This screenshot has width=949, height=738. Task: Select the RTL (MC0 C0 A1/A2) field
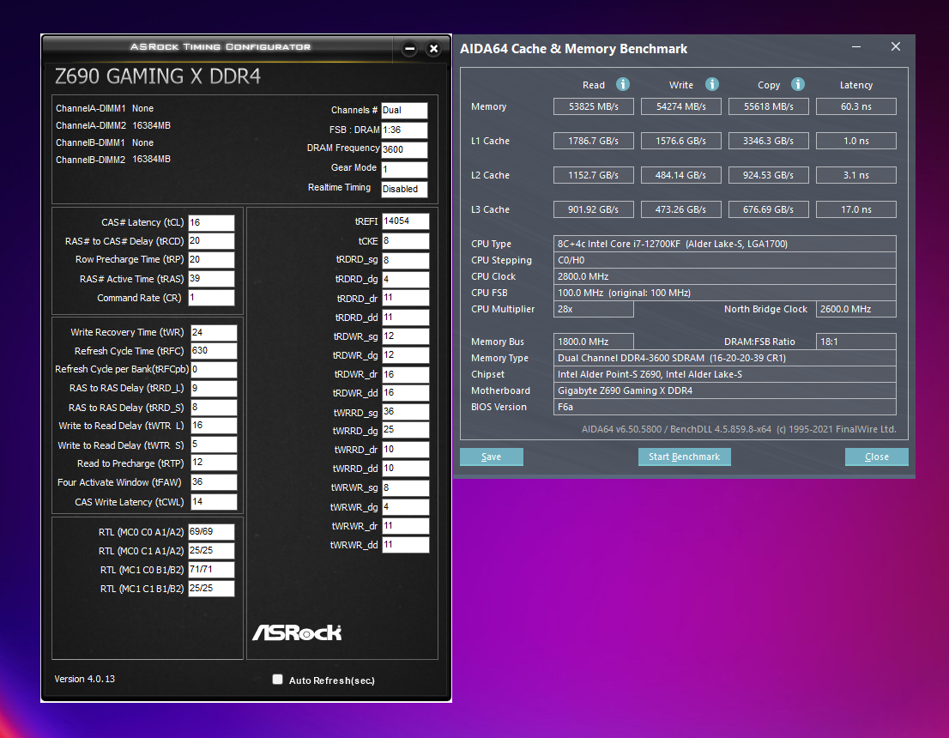tap(211, 531)
